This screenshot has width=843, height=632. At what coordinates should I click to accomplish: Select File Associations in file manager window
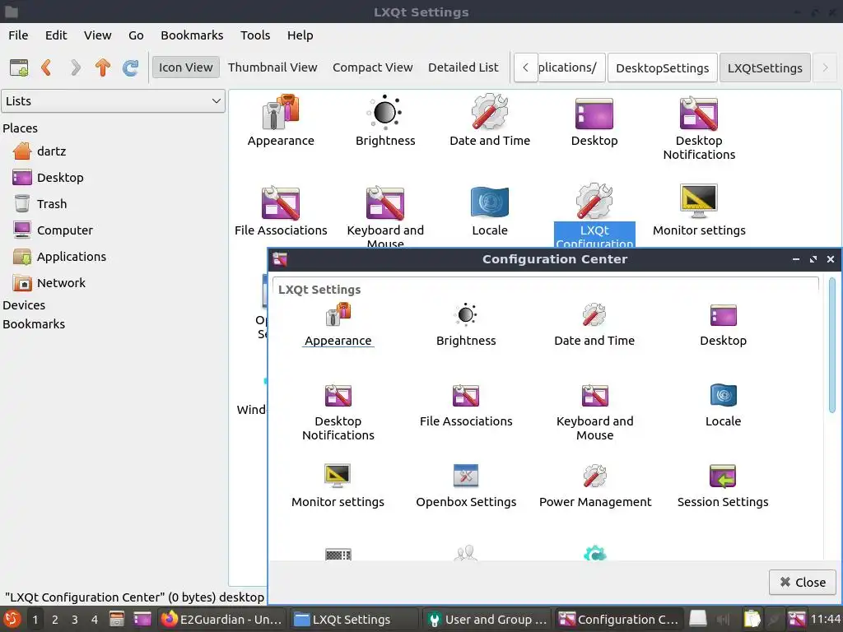281,211
